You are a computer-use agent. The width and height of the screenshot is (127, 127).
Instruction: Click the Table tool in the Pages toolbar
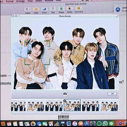coord(36,11)
